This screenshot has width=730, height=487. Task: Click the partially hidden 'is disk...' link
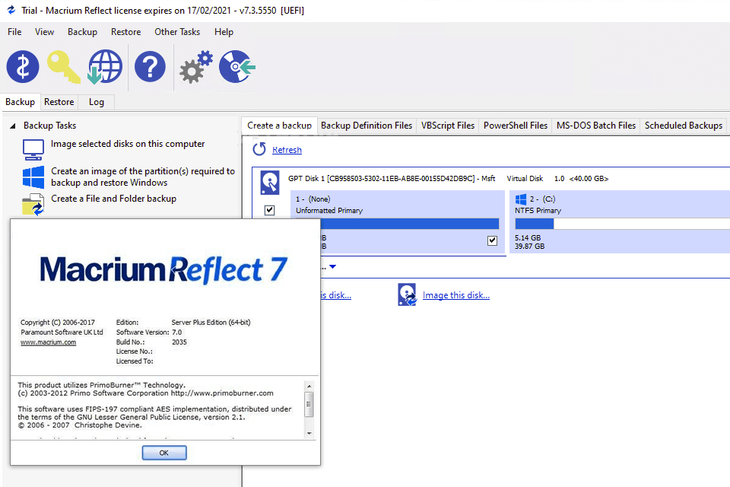coord(335,295)
